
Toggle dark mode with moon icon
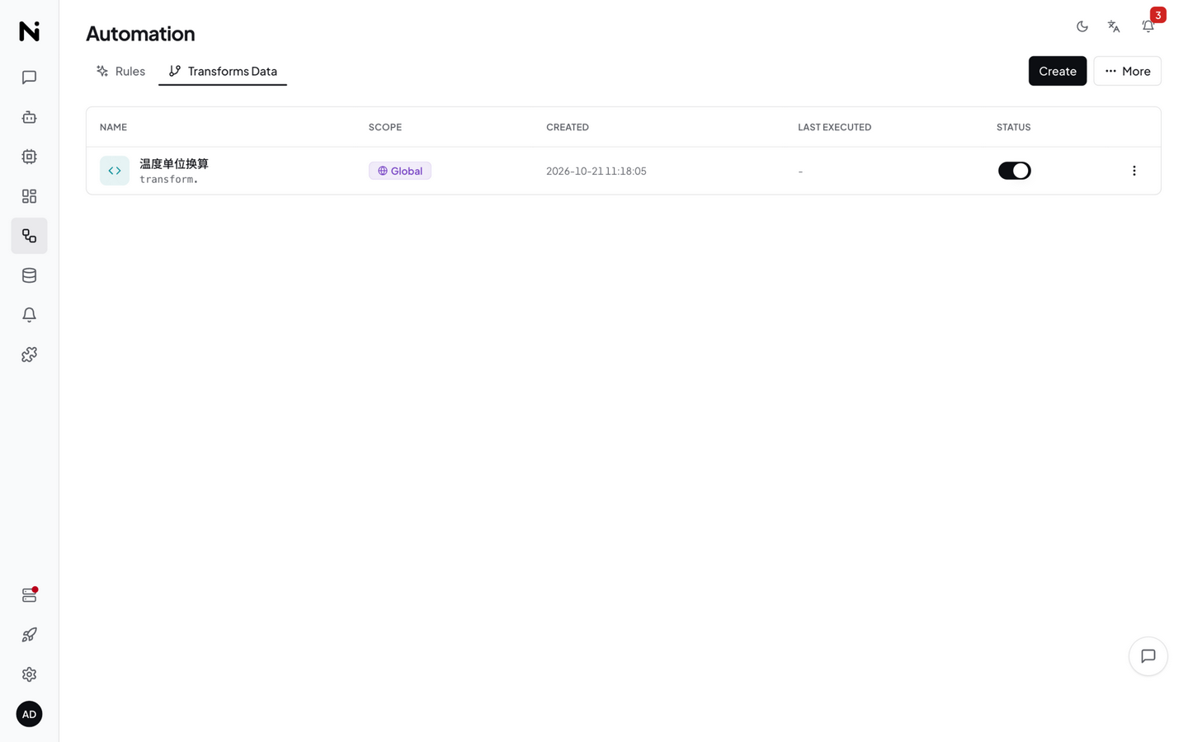[x=1082, y=26]
